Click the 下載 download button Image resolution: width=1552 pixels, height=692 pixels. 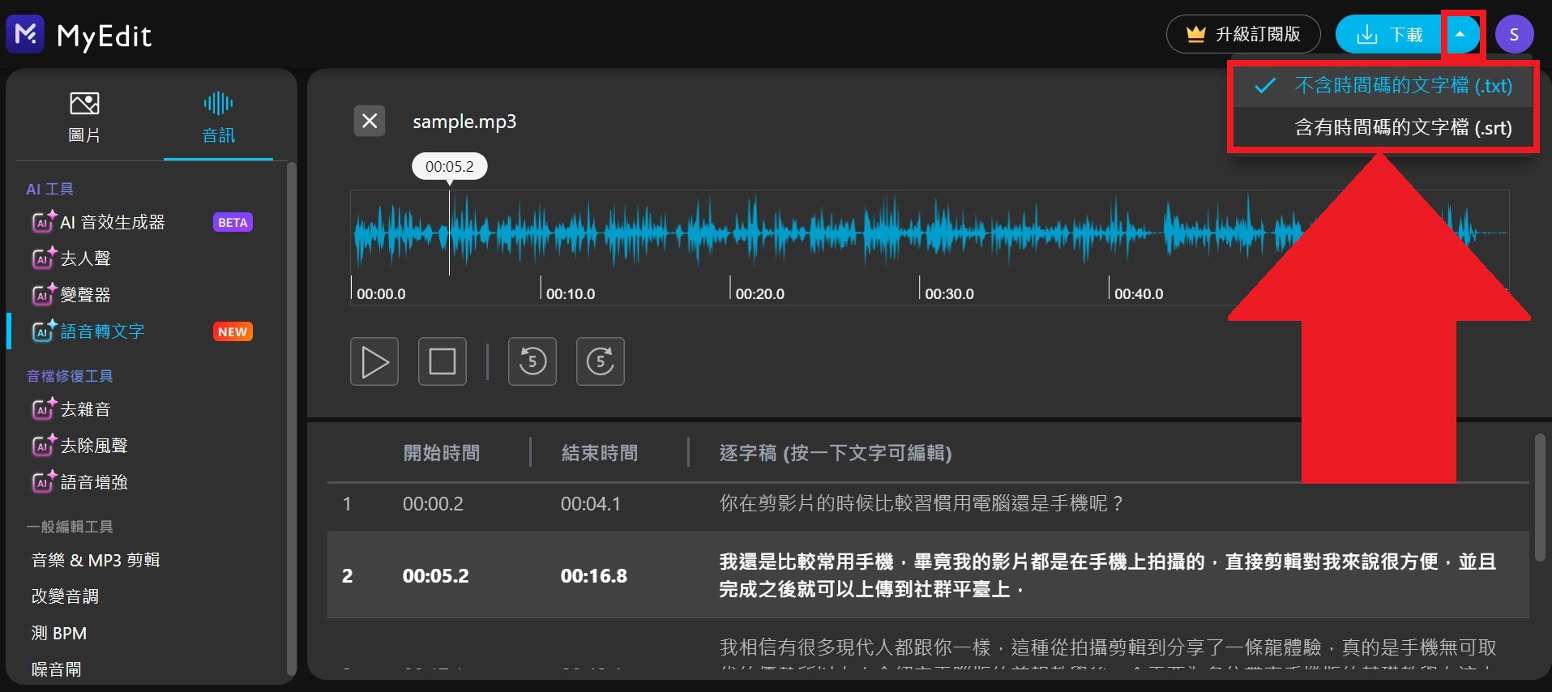click(1389, 34)
